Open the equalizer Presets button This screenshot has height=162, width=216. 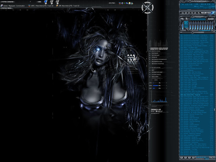[x=211, y=19]
